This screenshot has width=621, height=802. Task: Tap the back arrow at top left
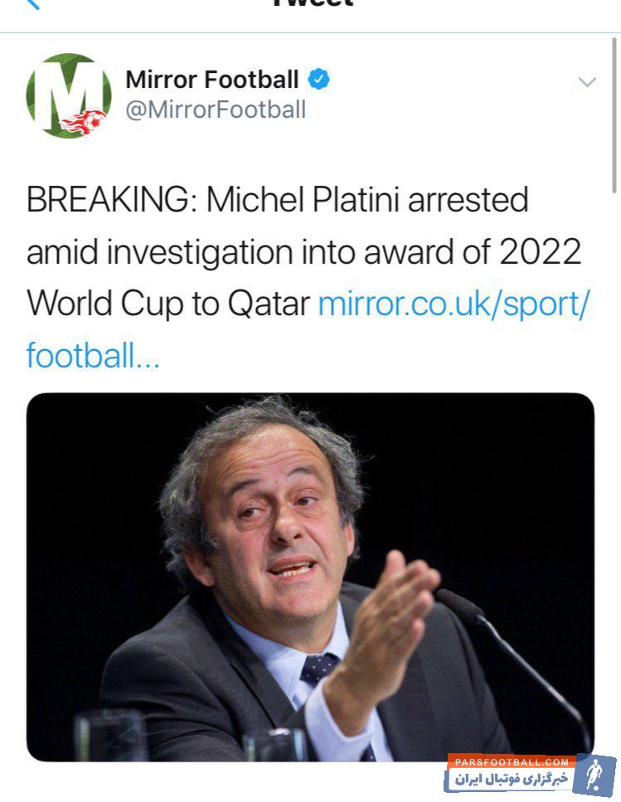coord(33,3)
